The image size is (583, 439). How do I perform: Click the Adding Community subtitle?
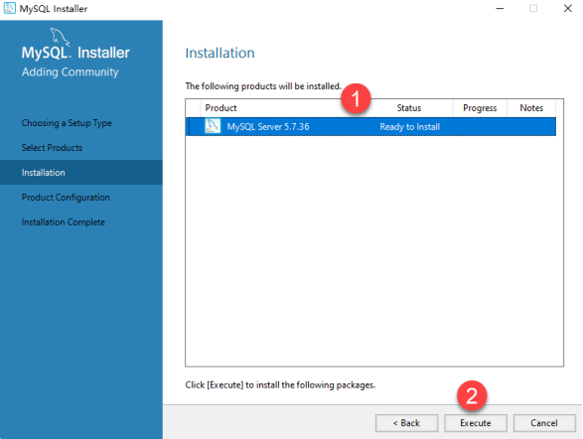(x=70, y=72)
